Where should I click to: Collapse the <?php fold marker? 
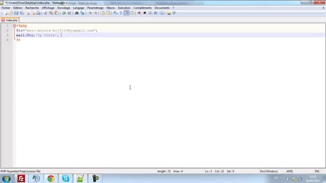point(14,26)
